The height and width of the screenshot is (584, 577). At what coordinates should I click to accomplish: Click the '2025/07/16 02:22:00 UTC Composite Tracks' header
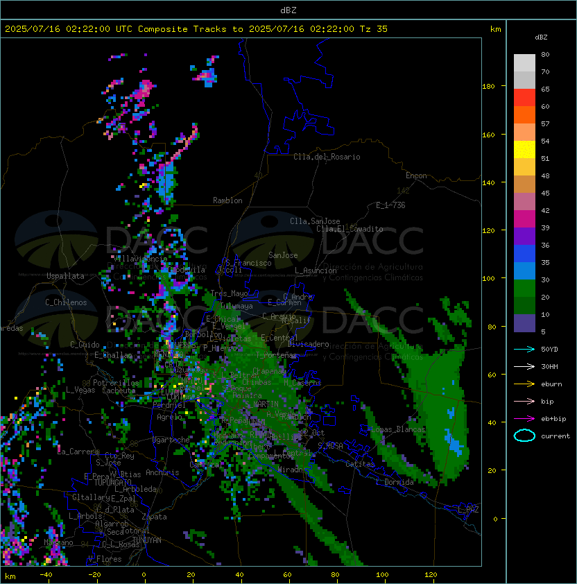116,29
